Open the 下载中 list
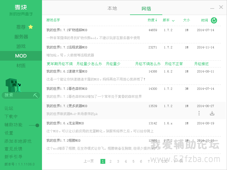Image resolution: width=227 pixels, height=170 pixels. click(x=11, y=116)
